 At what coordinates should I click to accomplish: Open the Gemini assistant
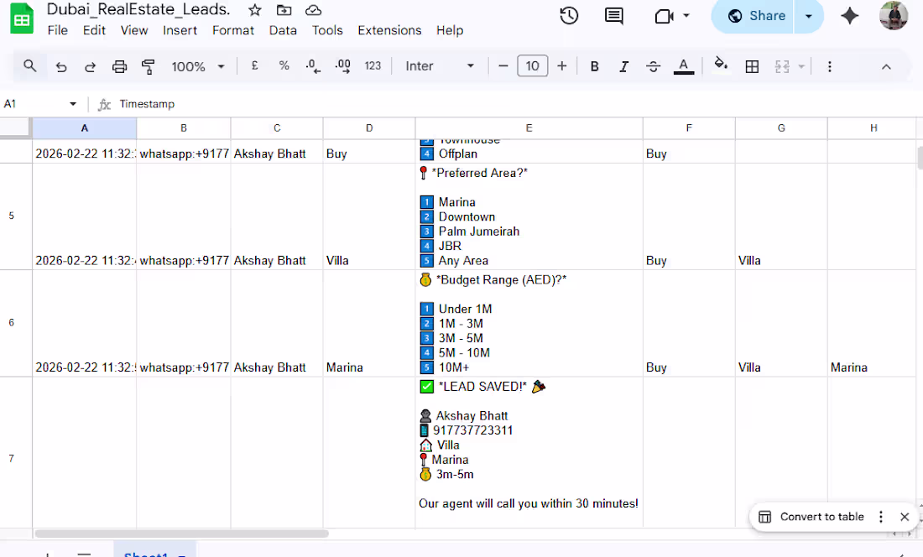tap(849, 15)
